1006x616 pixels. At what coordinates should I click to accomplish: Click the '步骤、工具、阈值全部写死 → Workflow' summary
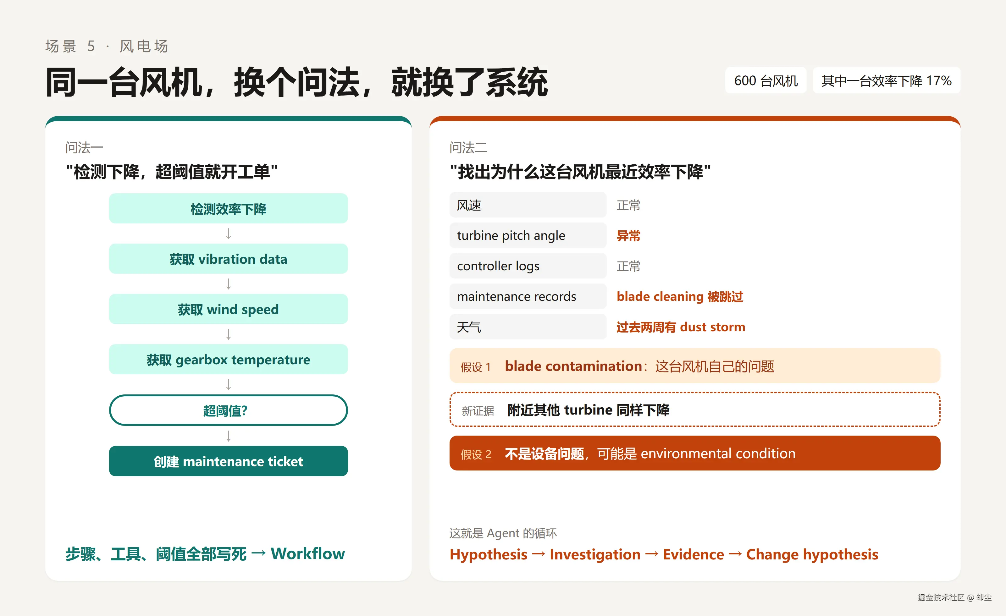click(x=205, y=554)
